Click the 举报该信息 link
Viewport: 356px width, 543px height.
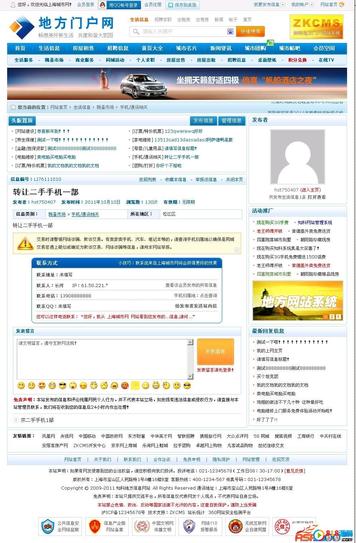(x=206, y=180)
